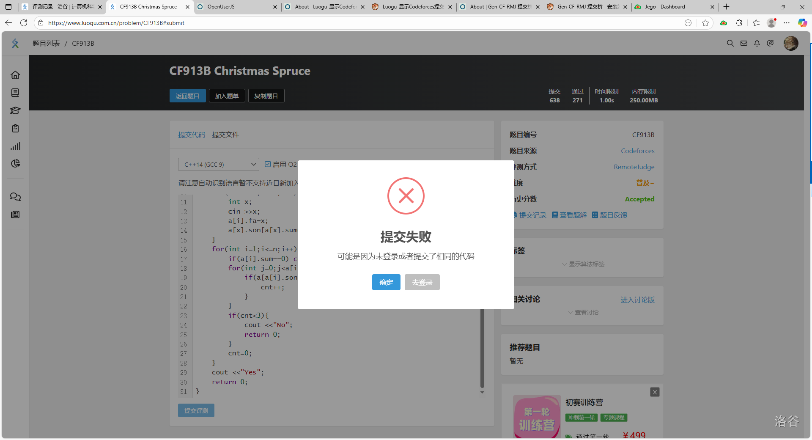Open the C++14 (GCC 9) language dropdown
This screenshot has height=440, width=812.
tap(218, 164)
